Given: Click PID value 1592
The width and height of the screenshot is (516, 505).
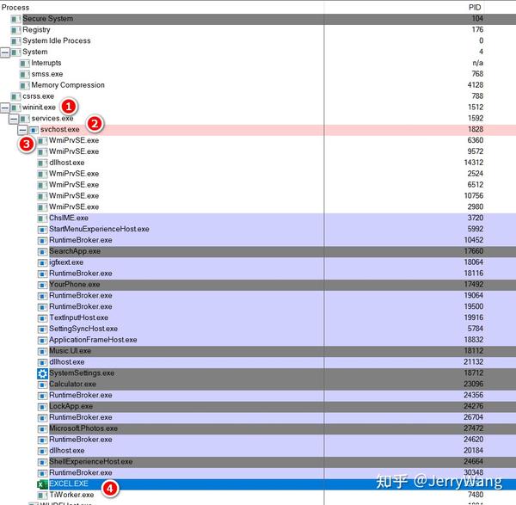Looking at the screenshot, I should point(476,118).
